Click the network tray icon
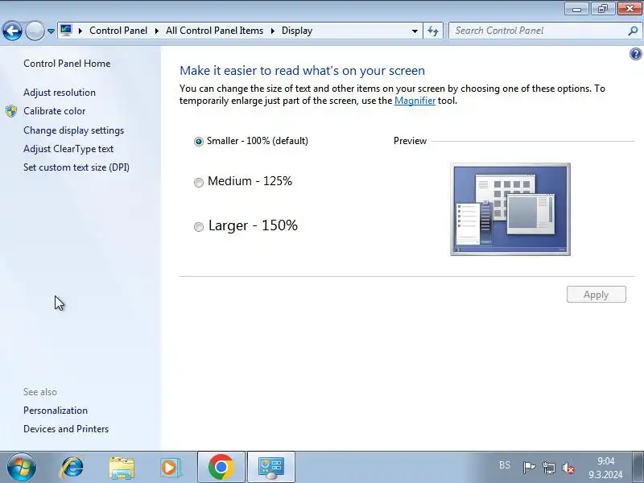The image size is (644, 483). pyautogui.click(x=549, y=468)
